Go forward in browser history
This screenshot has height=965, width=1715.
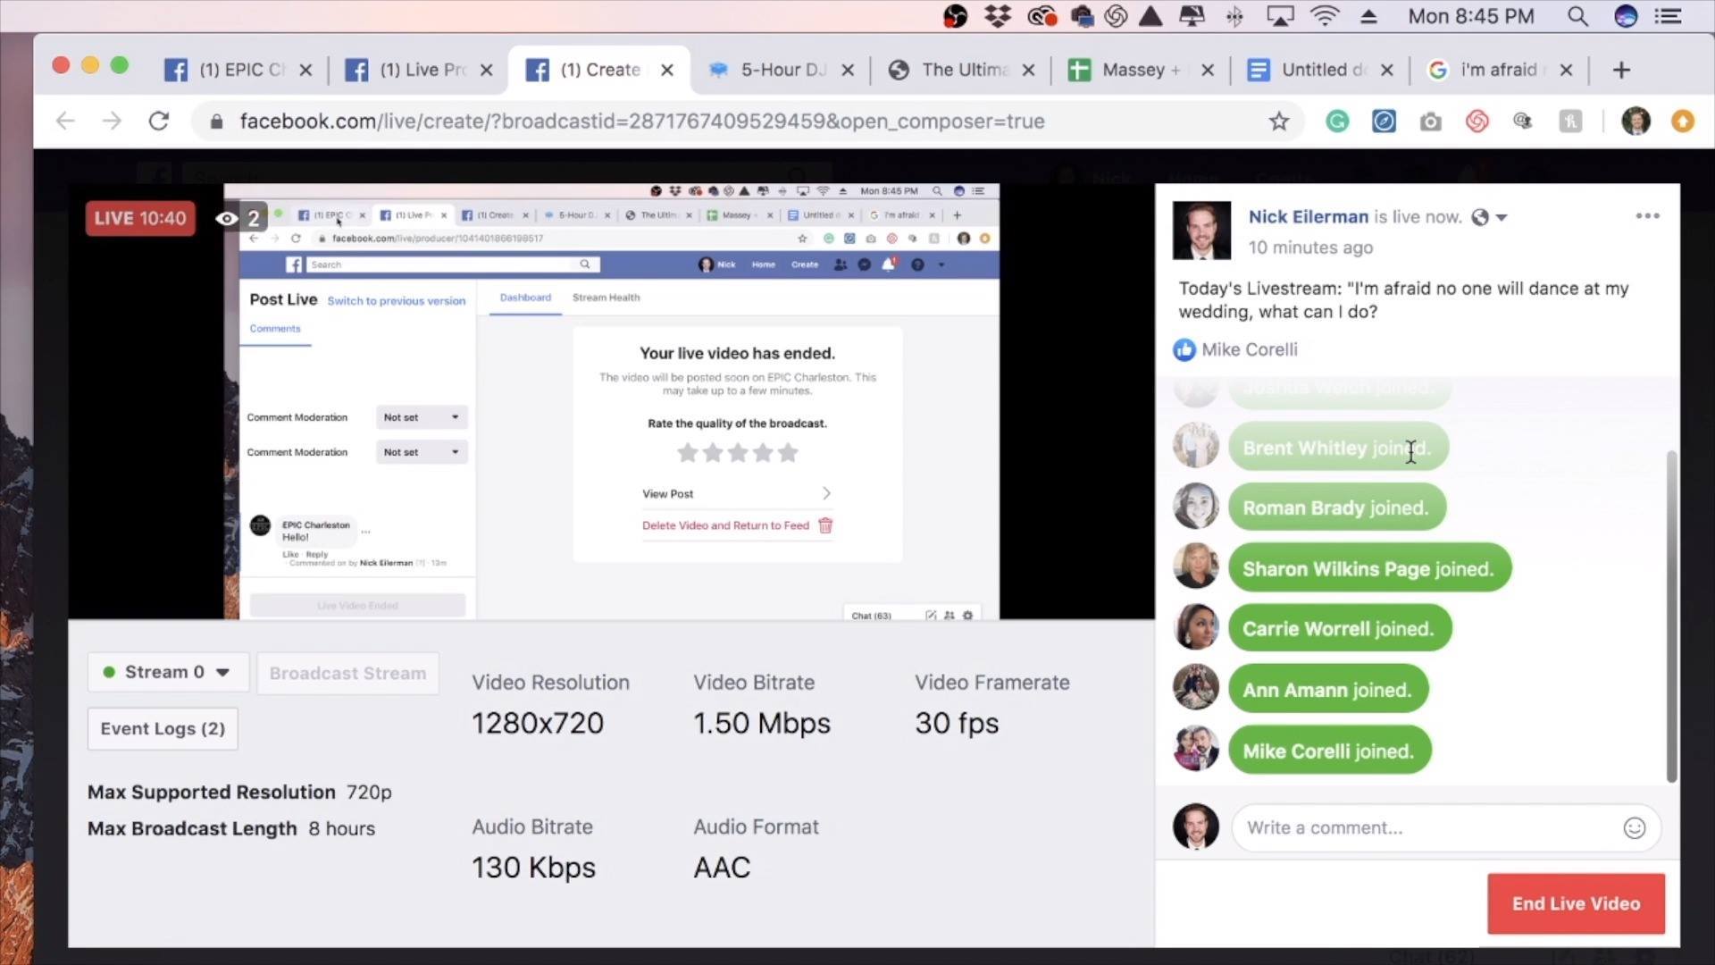pyautogui.click(x=112, y=121)
